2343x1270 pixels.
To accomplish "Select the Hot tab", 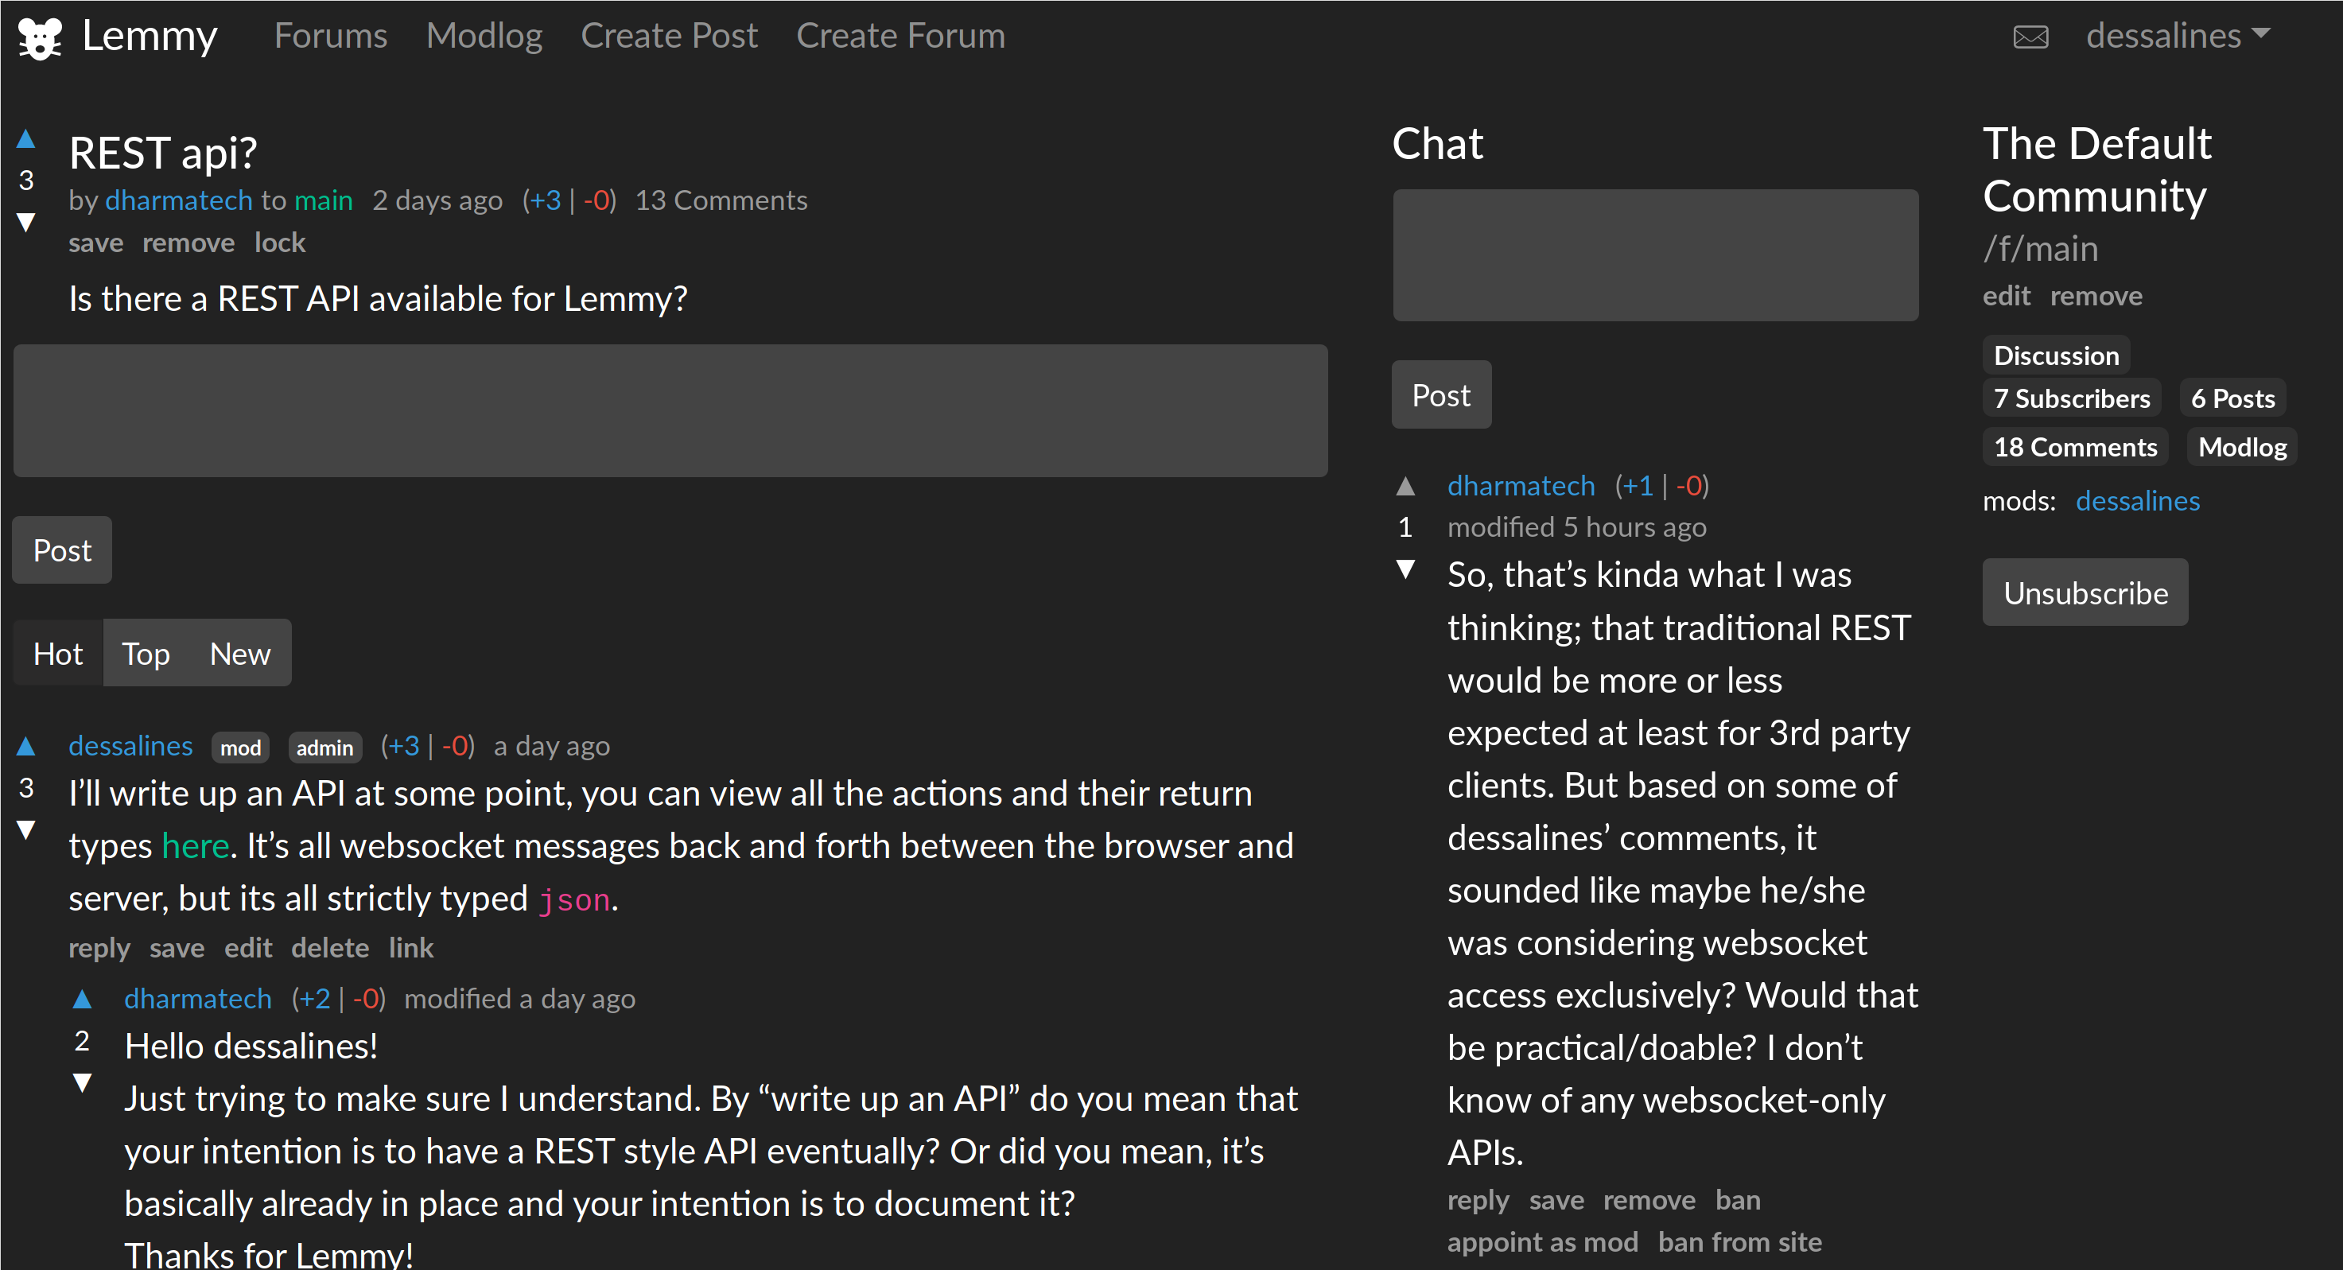I will (x=60, y=654).
